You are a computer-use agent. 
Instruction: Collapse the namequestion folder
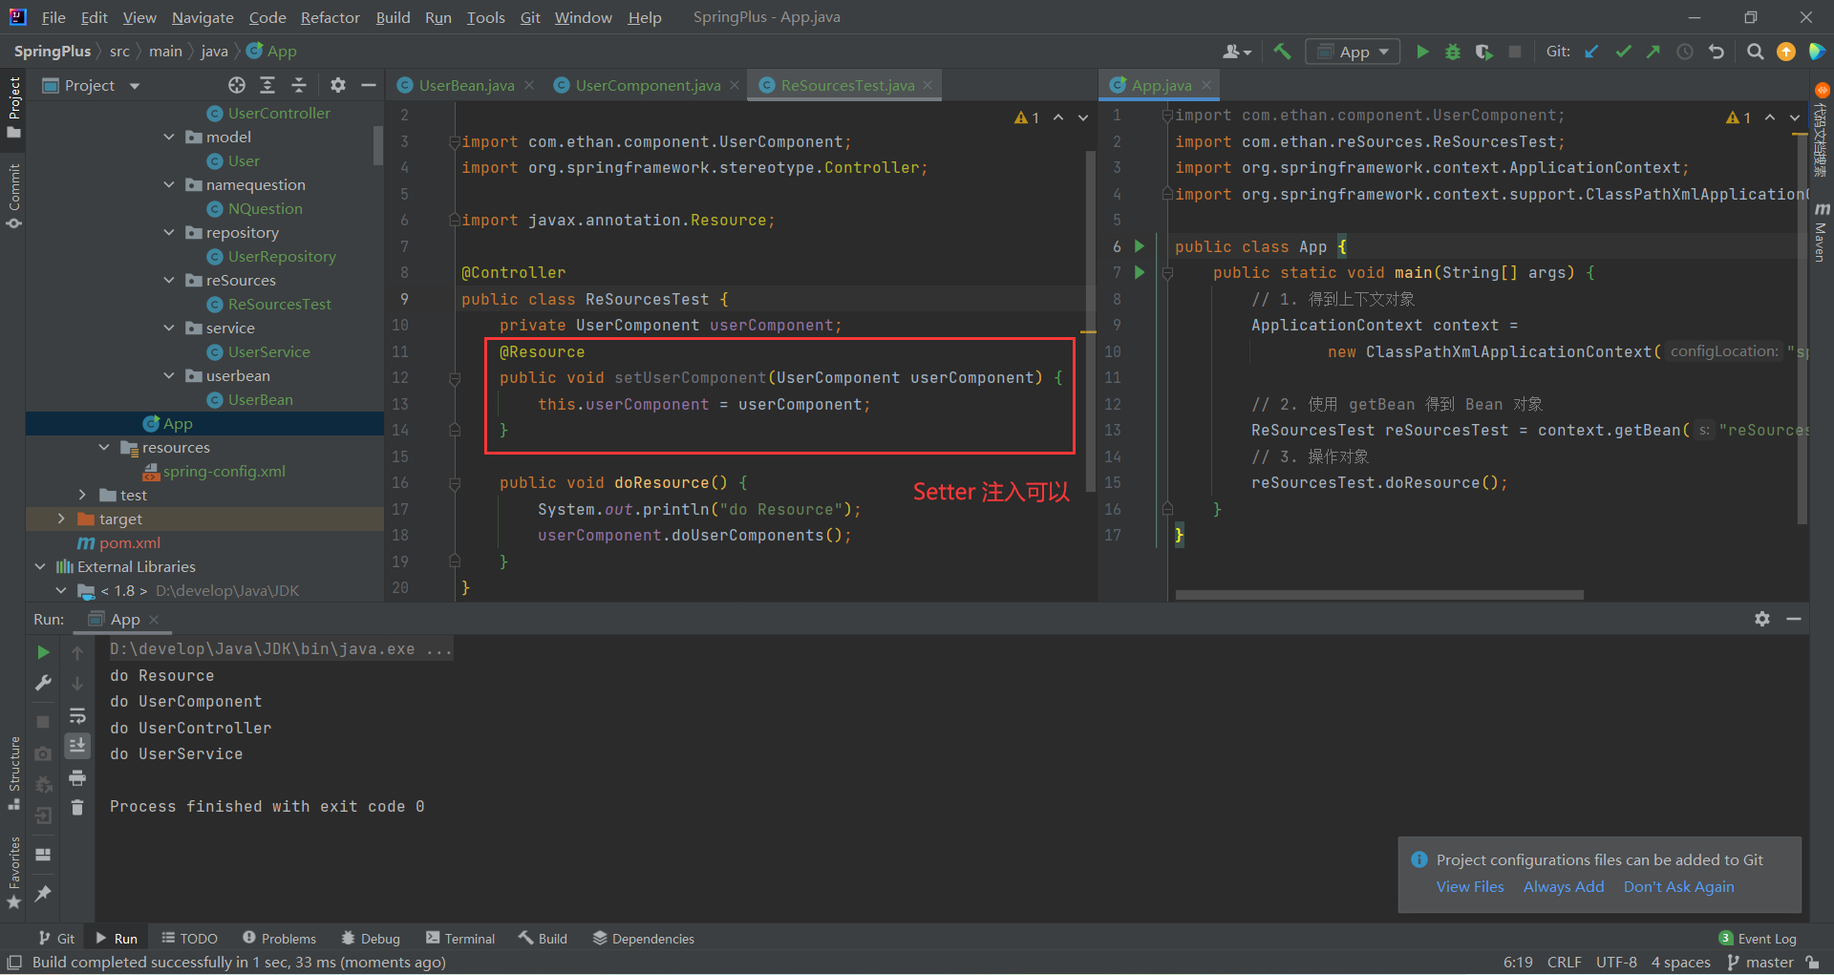click(x=169, y=184)
